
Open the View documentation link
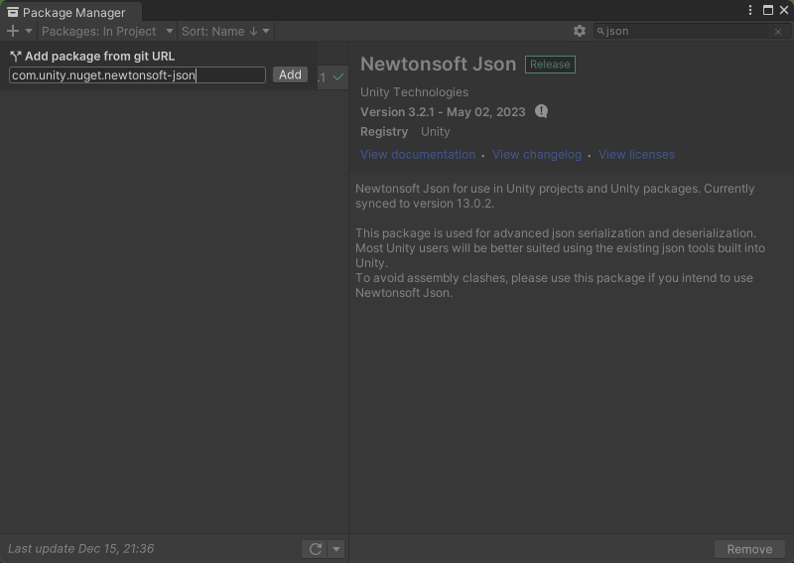(x=418, y=155)
